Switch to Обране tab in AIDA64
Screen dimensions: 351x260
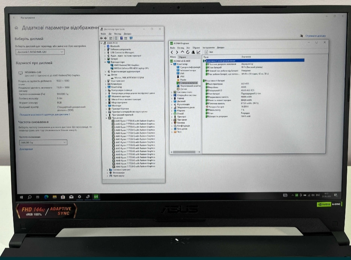tap(182, 57)
